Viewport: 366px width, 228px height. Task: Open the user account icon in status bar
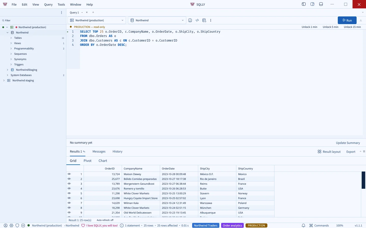(6, 225)
